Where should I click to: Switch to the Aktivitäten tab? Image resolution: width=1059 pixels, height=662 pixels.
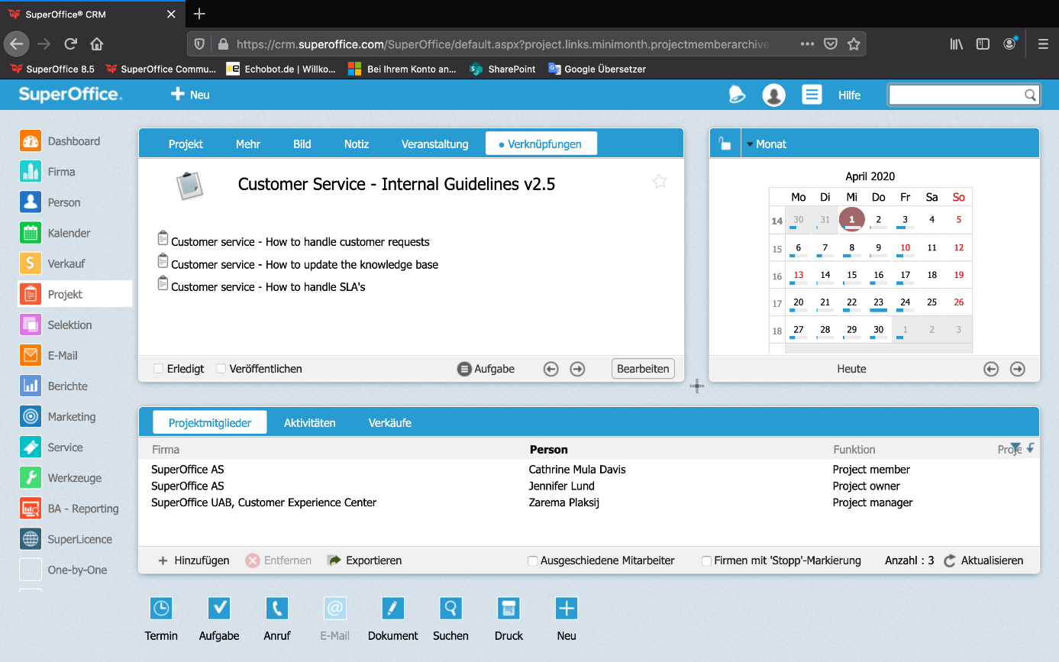[x=309, y=421]
